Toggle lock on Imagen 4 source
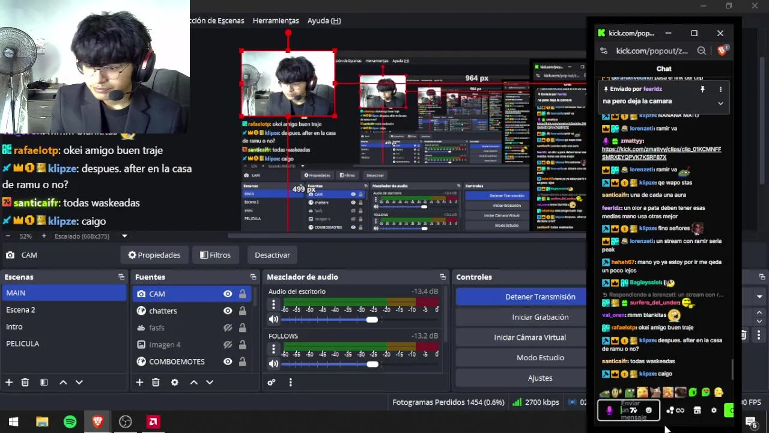The width and height of the screenshot is (769, 433). pos(242,345)
